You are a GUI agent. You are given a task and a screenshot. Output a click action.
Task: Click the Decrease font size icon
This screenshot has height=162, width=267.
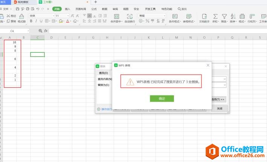(78, 16)
